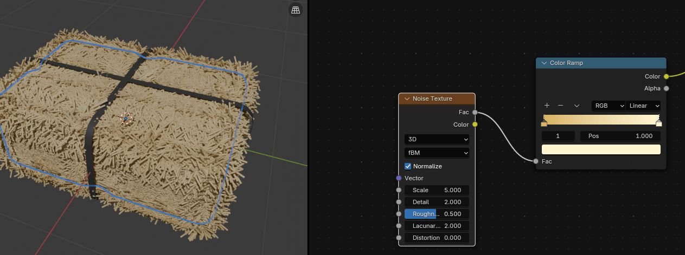The height and width of the screenshot is (255, 685).
Task: Click the Vector input socket on Noise Texture
Action: (x=399, y=178)
